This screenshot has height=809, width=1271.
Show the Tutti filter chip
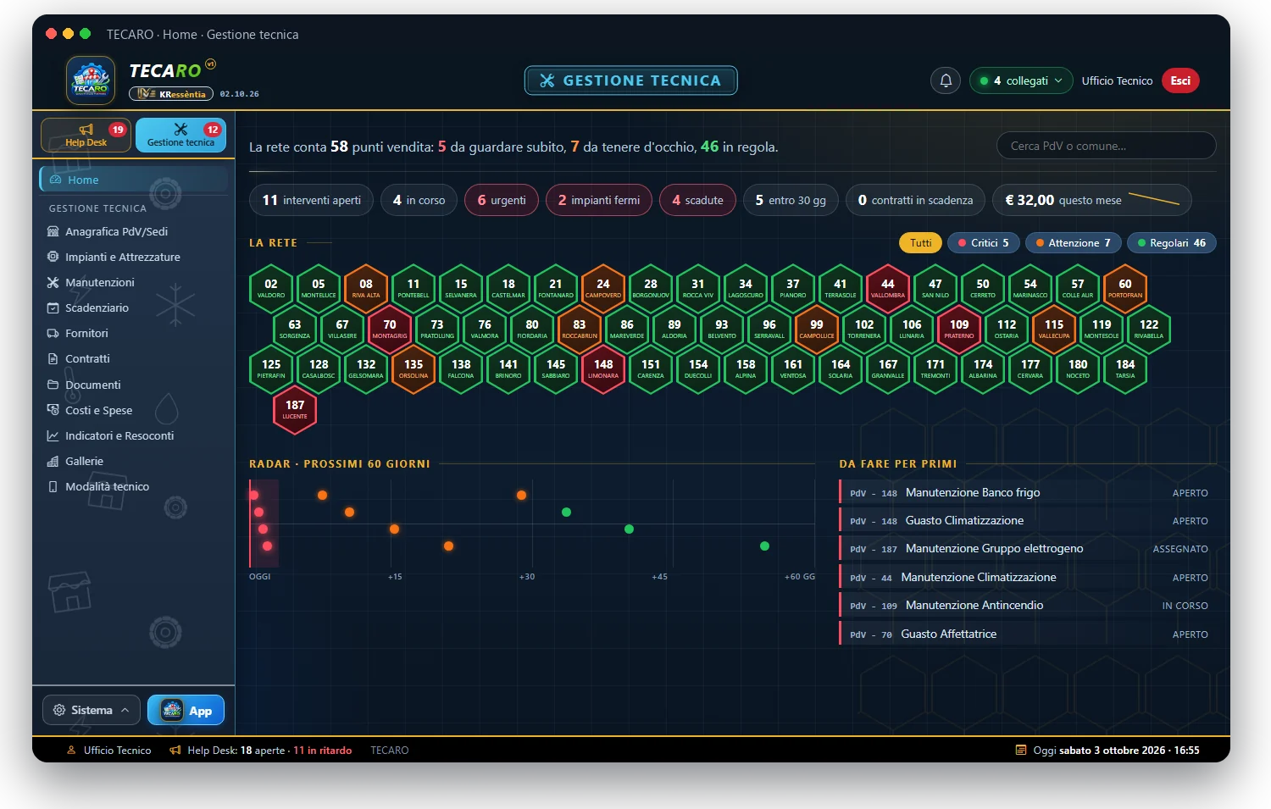(920, 243)
